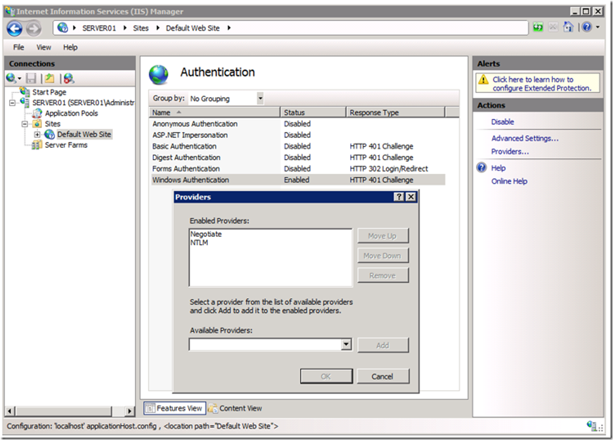Open the File menu
The height and width of the screenshot is (440, 613).
pos(19,47)
